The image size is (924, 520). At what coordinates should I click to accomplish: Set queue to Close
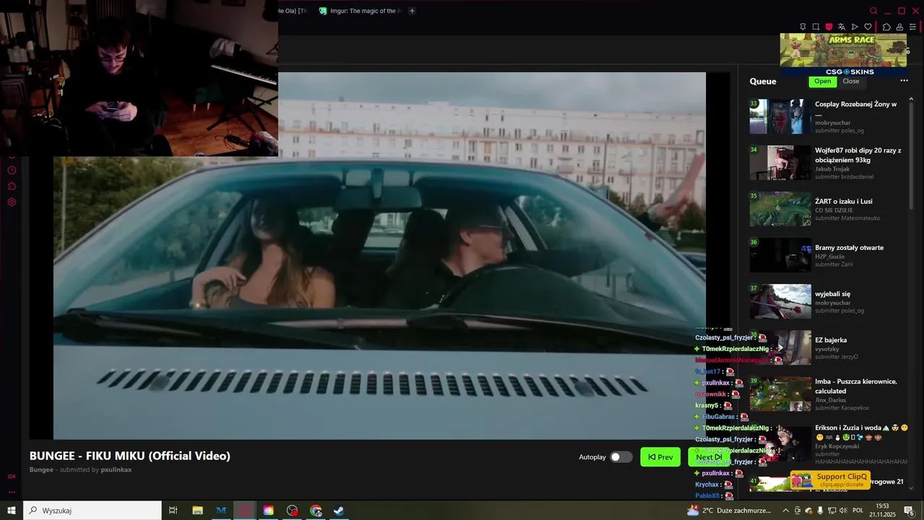point(851,81)
